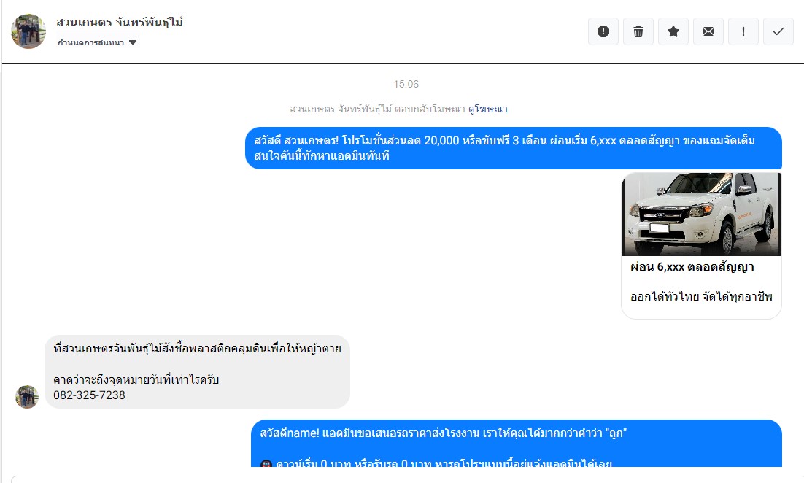Mark conversation as unread via envelope icon
Screen dimensions: 804x483
click(x=708, y=31)
